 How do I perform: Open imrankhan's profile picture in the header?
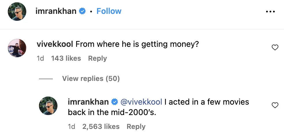coord(17,12)
